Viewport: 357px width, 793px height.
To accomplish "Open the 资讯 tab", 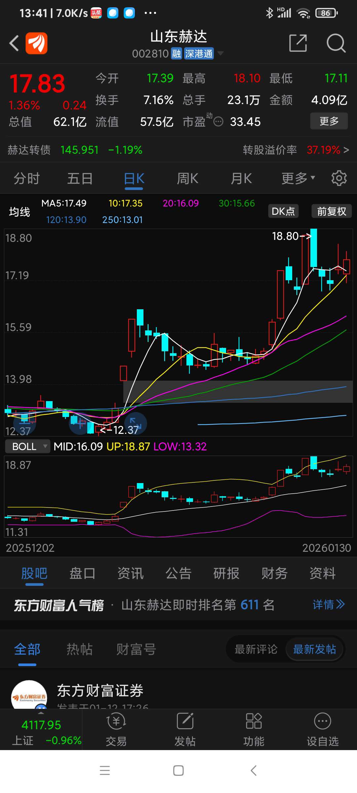I will (131, 573).
